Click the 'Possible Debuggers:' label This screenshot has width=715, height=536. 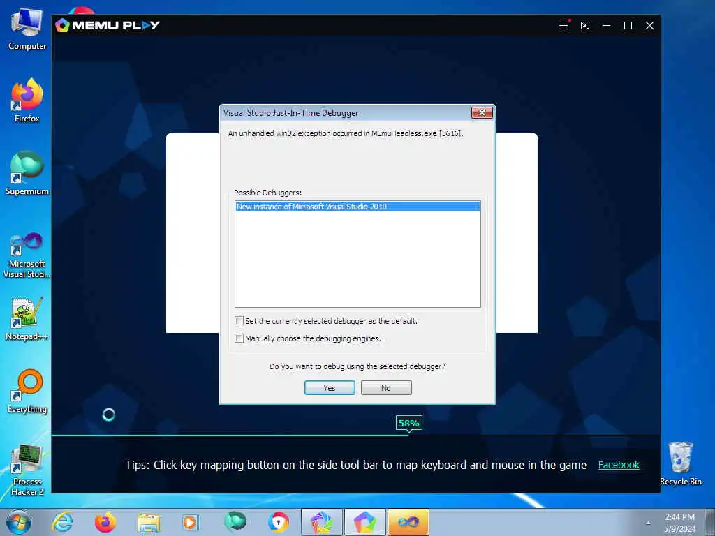pos(267,193)
